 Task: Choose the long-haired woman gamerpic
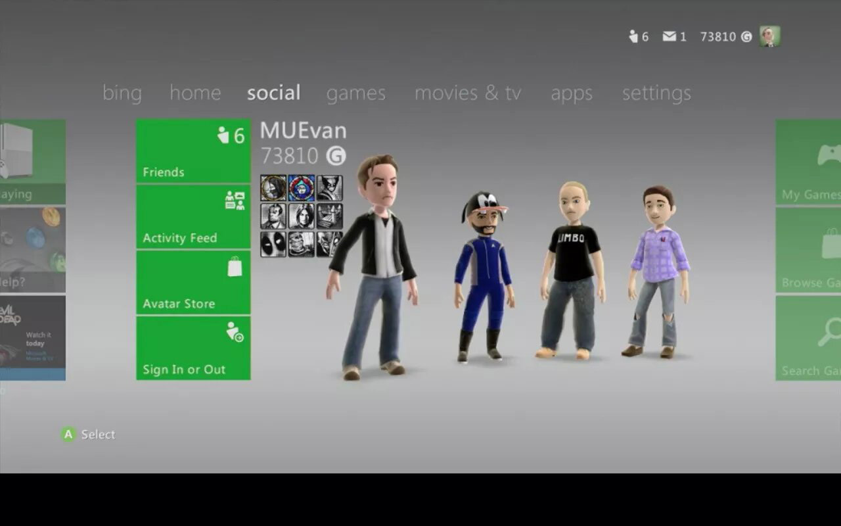point(302,216)
